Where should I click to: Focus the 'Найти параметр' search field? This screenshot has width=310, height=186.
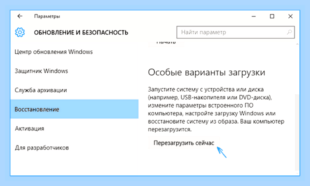pyautogui.click(x=235, y=32)
